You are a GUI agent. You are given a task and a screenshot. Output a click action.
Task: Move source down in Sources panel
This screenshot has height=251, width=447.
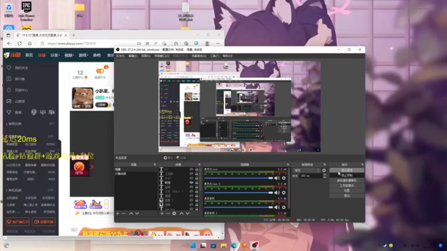pos(188,213)
